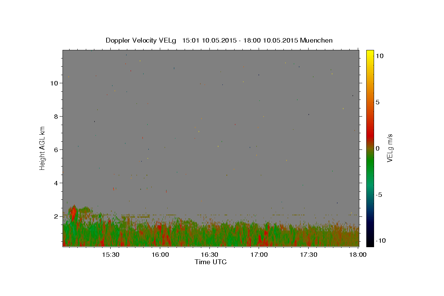Click the height tick label 10
The height and width of the screenshot is (296, 444).
click(54, 83)
